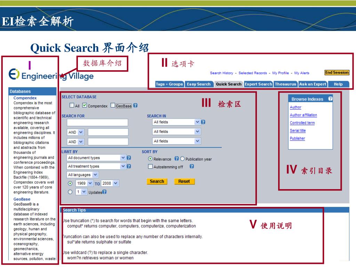Viewport: 356px width, 267px height.
Task: Open help icon next to Relevance option
Action: click(x=176, y=159)
